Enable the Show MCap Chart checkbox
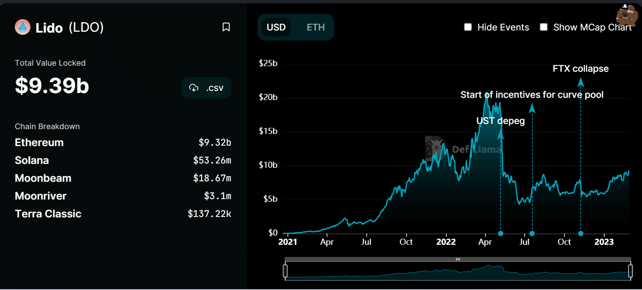Screen dimensions: 642x290 (x=544, y=27)
